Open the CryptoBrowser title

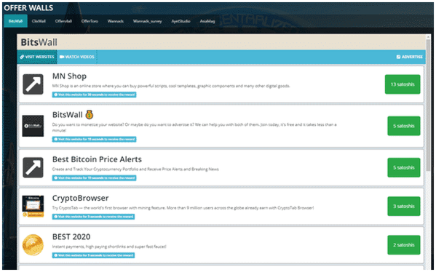[80, 198]
